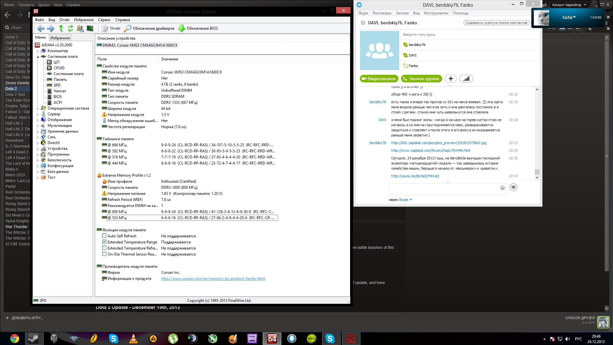The image size is (613, 345).
Task: Click Сохранить группу в списке контактов
Action: (x=496, y=23)
